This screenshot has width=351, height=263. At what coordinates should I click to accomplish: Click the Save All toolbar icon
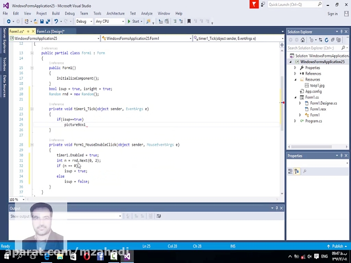pos(48,21)
